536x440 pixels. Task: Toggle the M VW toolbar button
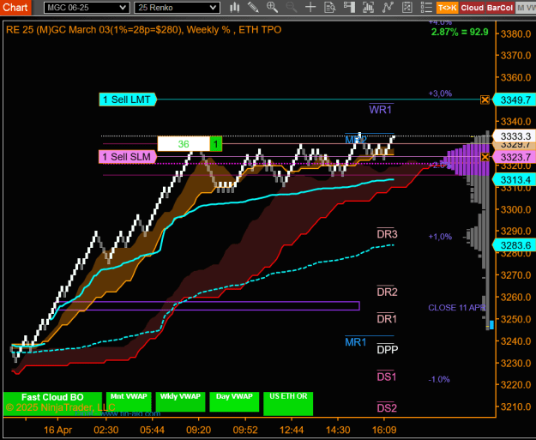coord(526,8)
